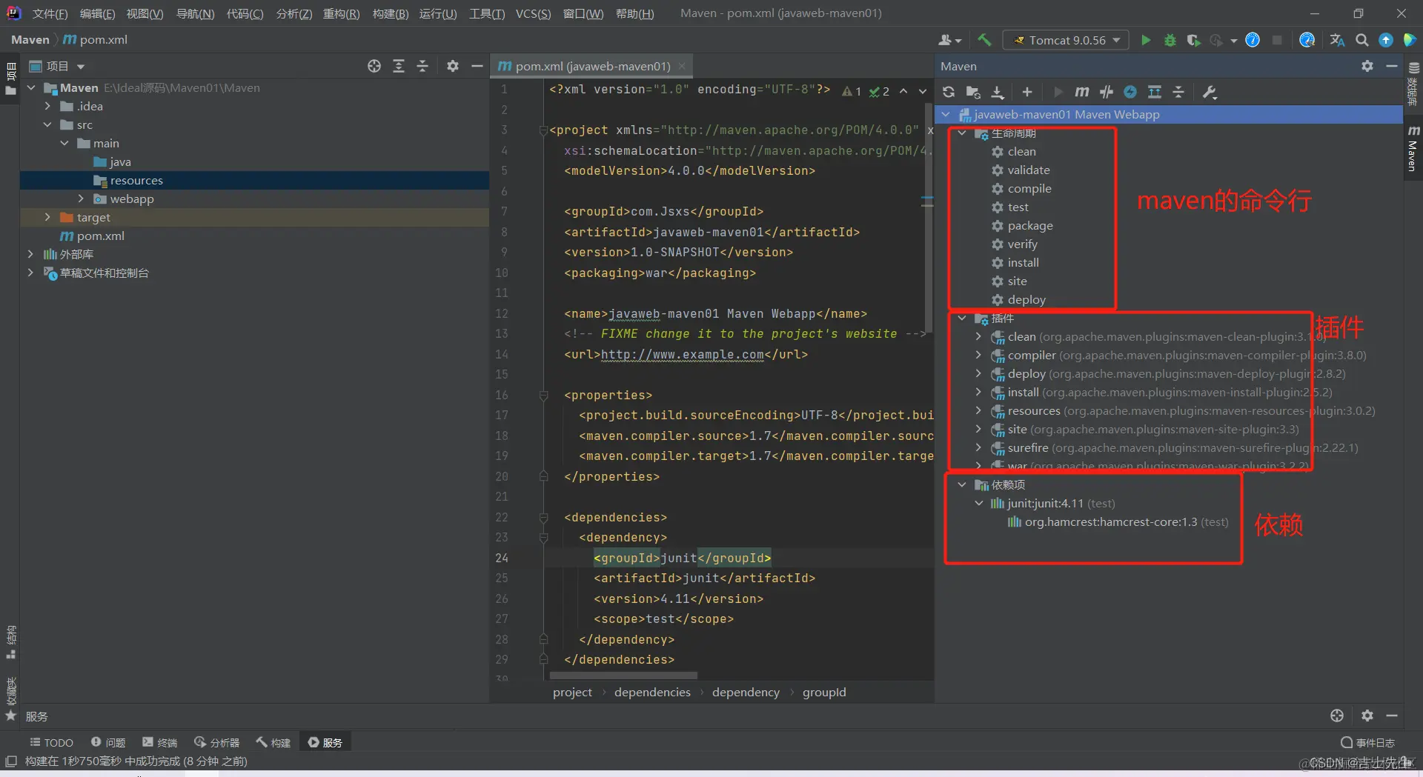Image resolution: width=1423 pixels, height=777 pixels.
Task: Open project view type dropdown
Action: pyautogui.click(x=57, y=66)
